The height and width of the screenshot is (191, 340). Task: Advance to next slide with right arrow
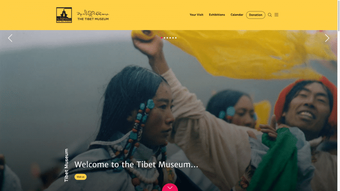(x=327, y=38)
